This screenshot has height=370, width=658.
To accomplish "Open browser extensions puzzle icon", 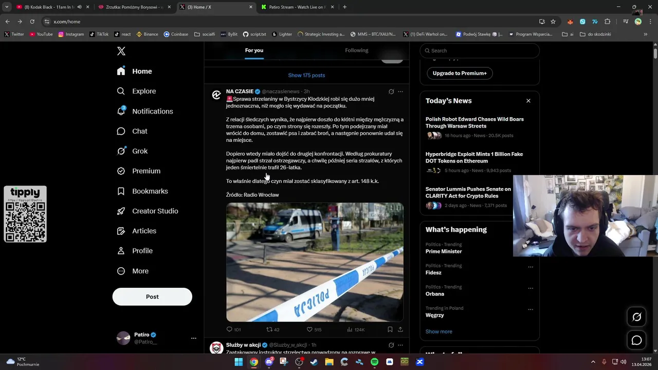I will pyautogui.click(x=608, y=22).
